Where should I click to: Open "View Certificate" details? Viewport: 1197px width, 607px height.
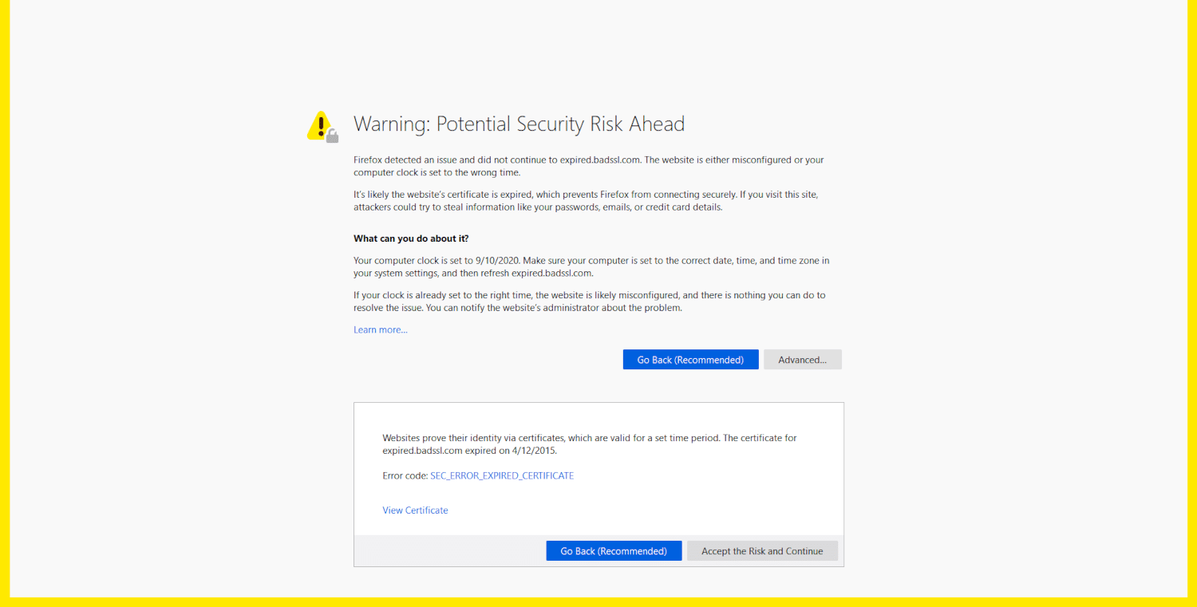(x=415, y=510)
